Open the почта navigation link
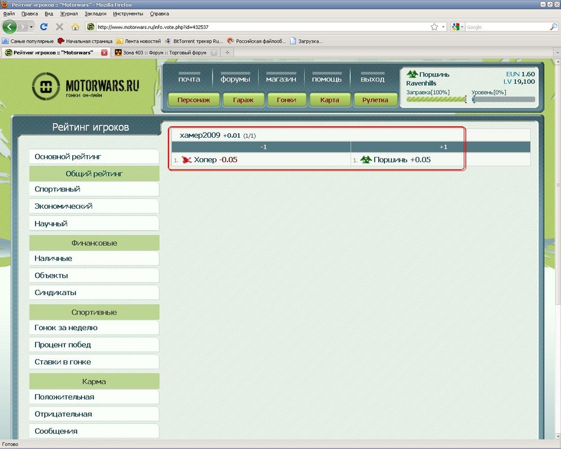Viewport: 561px width, 449px height. click(189, 79)
